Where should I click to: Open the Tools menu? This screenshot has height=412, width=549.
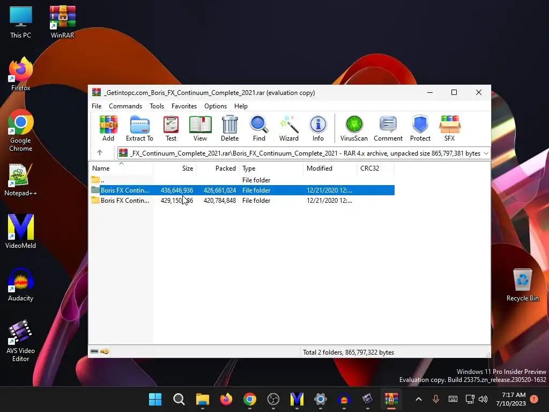(157, 106)
